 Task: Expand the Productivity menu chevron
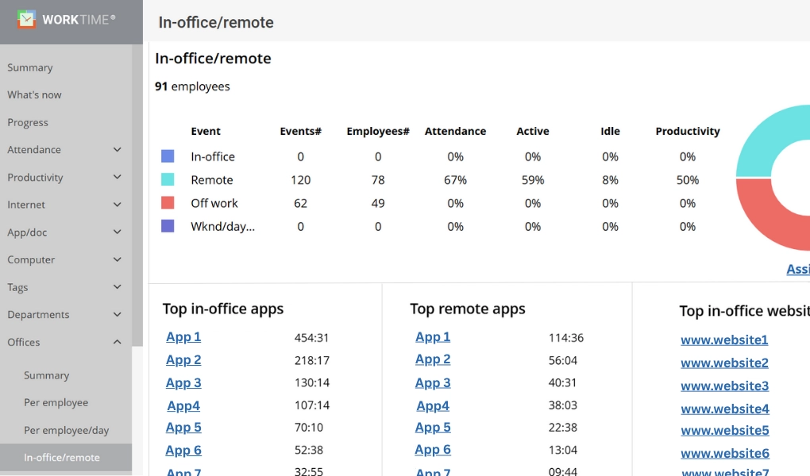[x=118, y=177]
